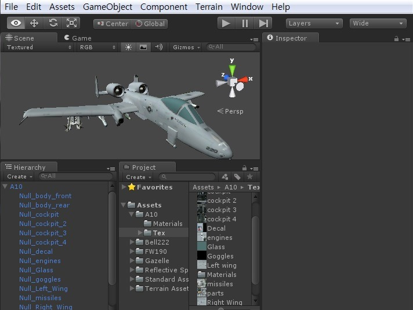Open the Inspector panel options menu

(406, 39)
